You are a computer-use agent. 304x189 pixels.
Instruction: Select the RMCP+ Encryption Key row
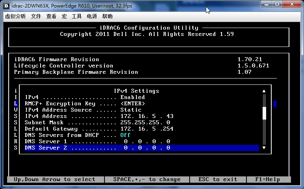[142, 104]
